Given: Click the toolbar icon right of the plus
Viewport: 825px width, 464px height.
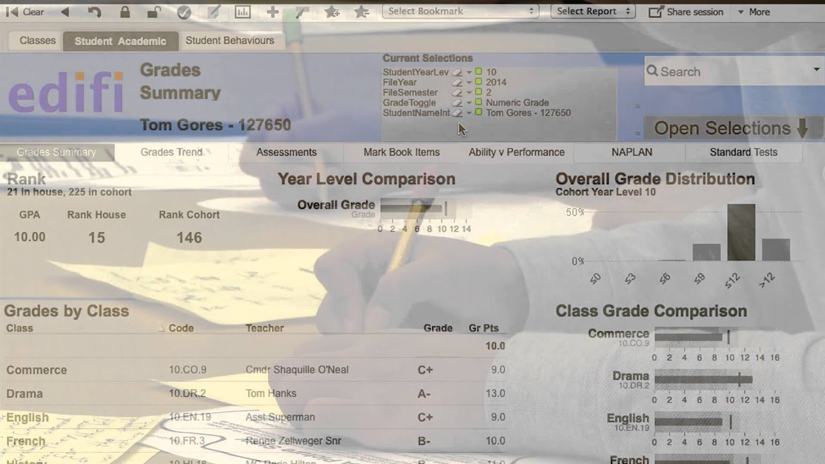Looking at the screenshot, I should [x=302, y=12].
